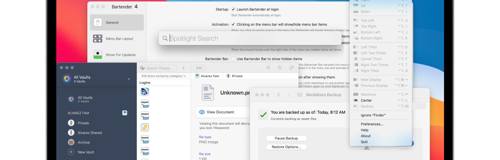Expand the All Vaults switcher chevron in 1Password
This screenshot has height=160, width=500.
coord(129,79)
